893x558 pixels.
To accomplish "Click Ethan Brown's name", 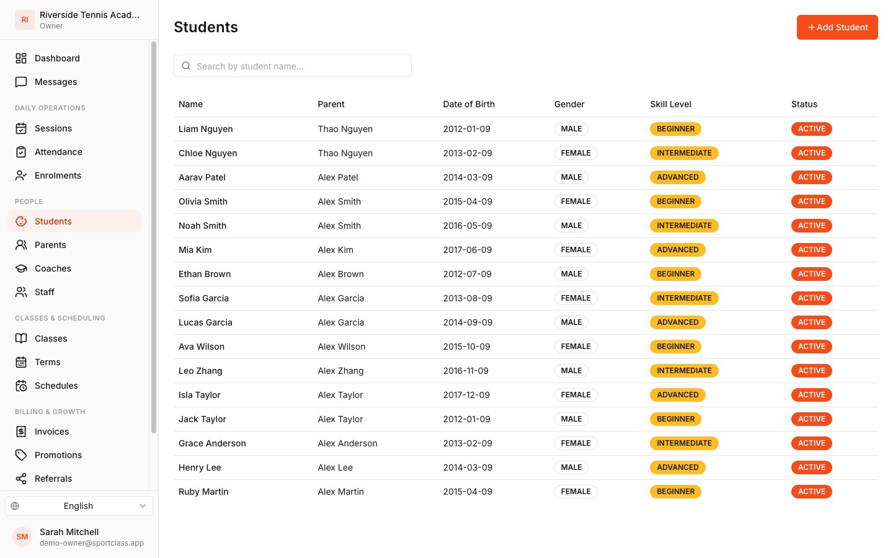I will coord(205,274).
